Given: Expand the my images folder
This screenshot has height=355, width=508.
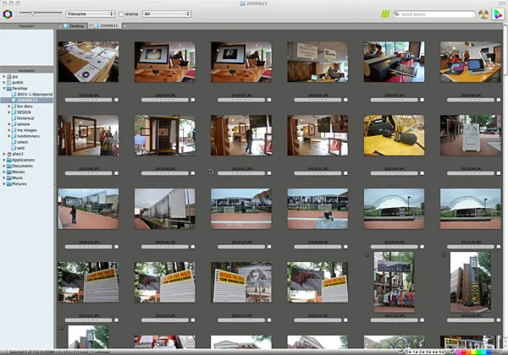Looking at the screenshot, I should point(9,130).
